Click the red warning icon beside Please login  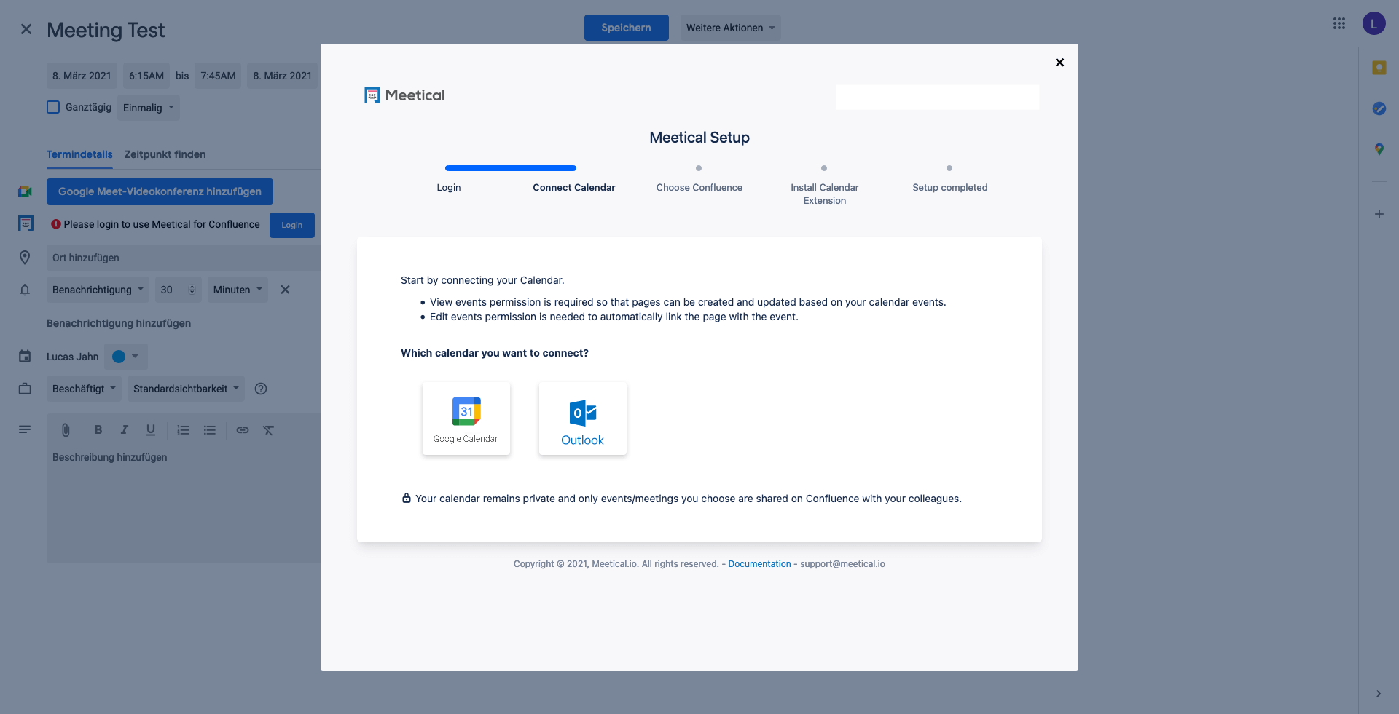(x=56, y=224)
